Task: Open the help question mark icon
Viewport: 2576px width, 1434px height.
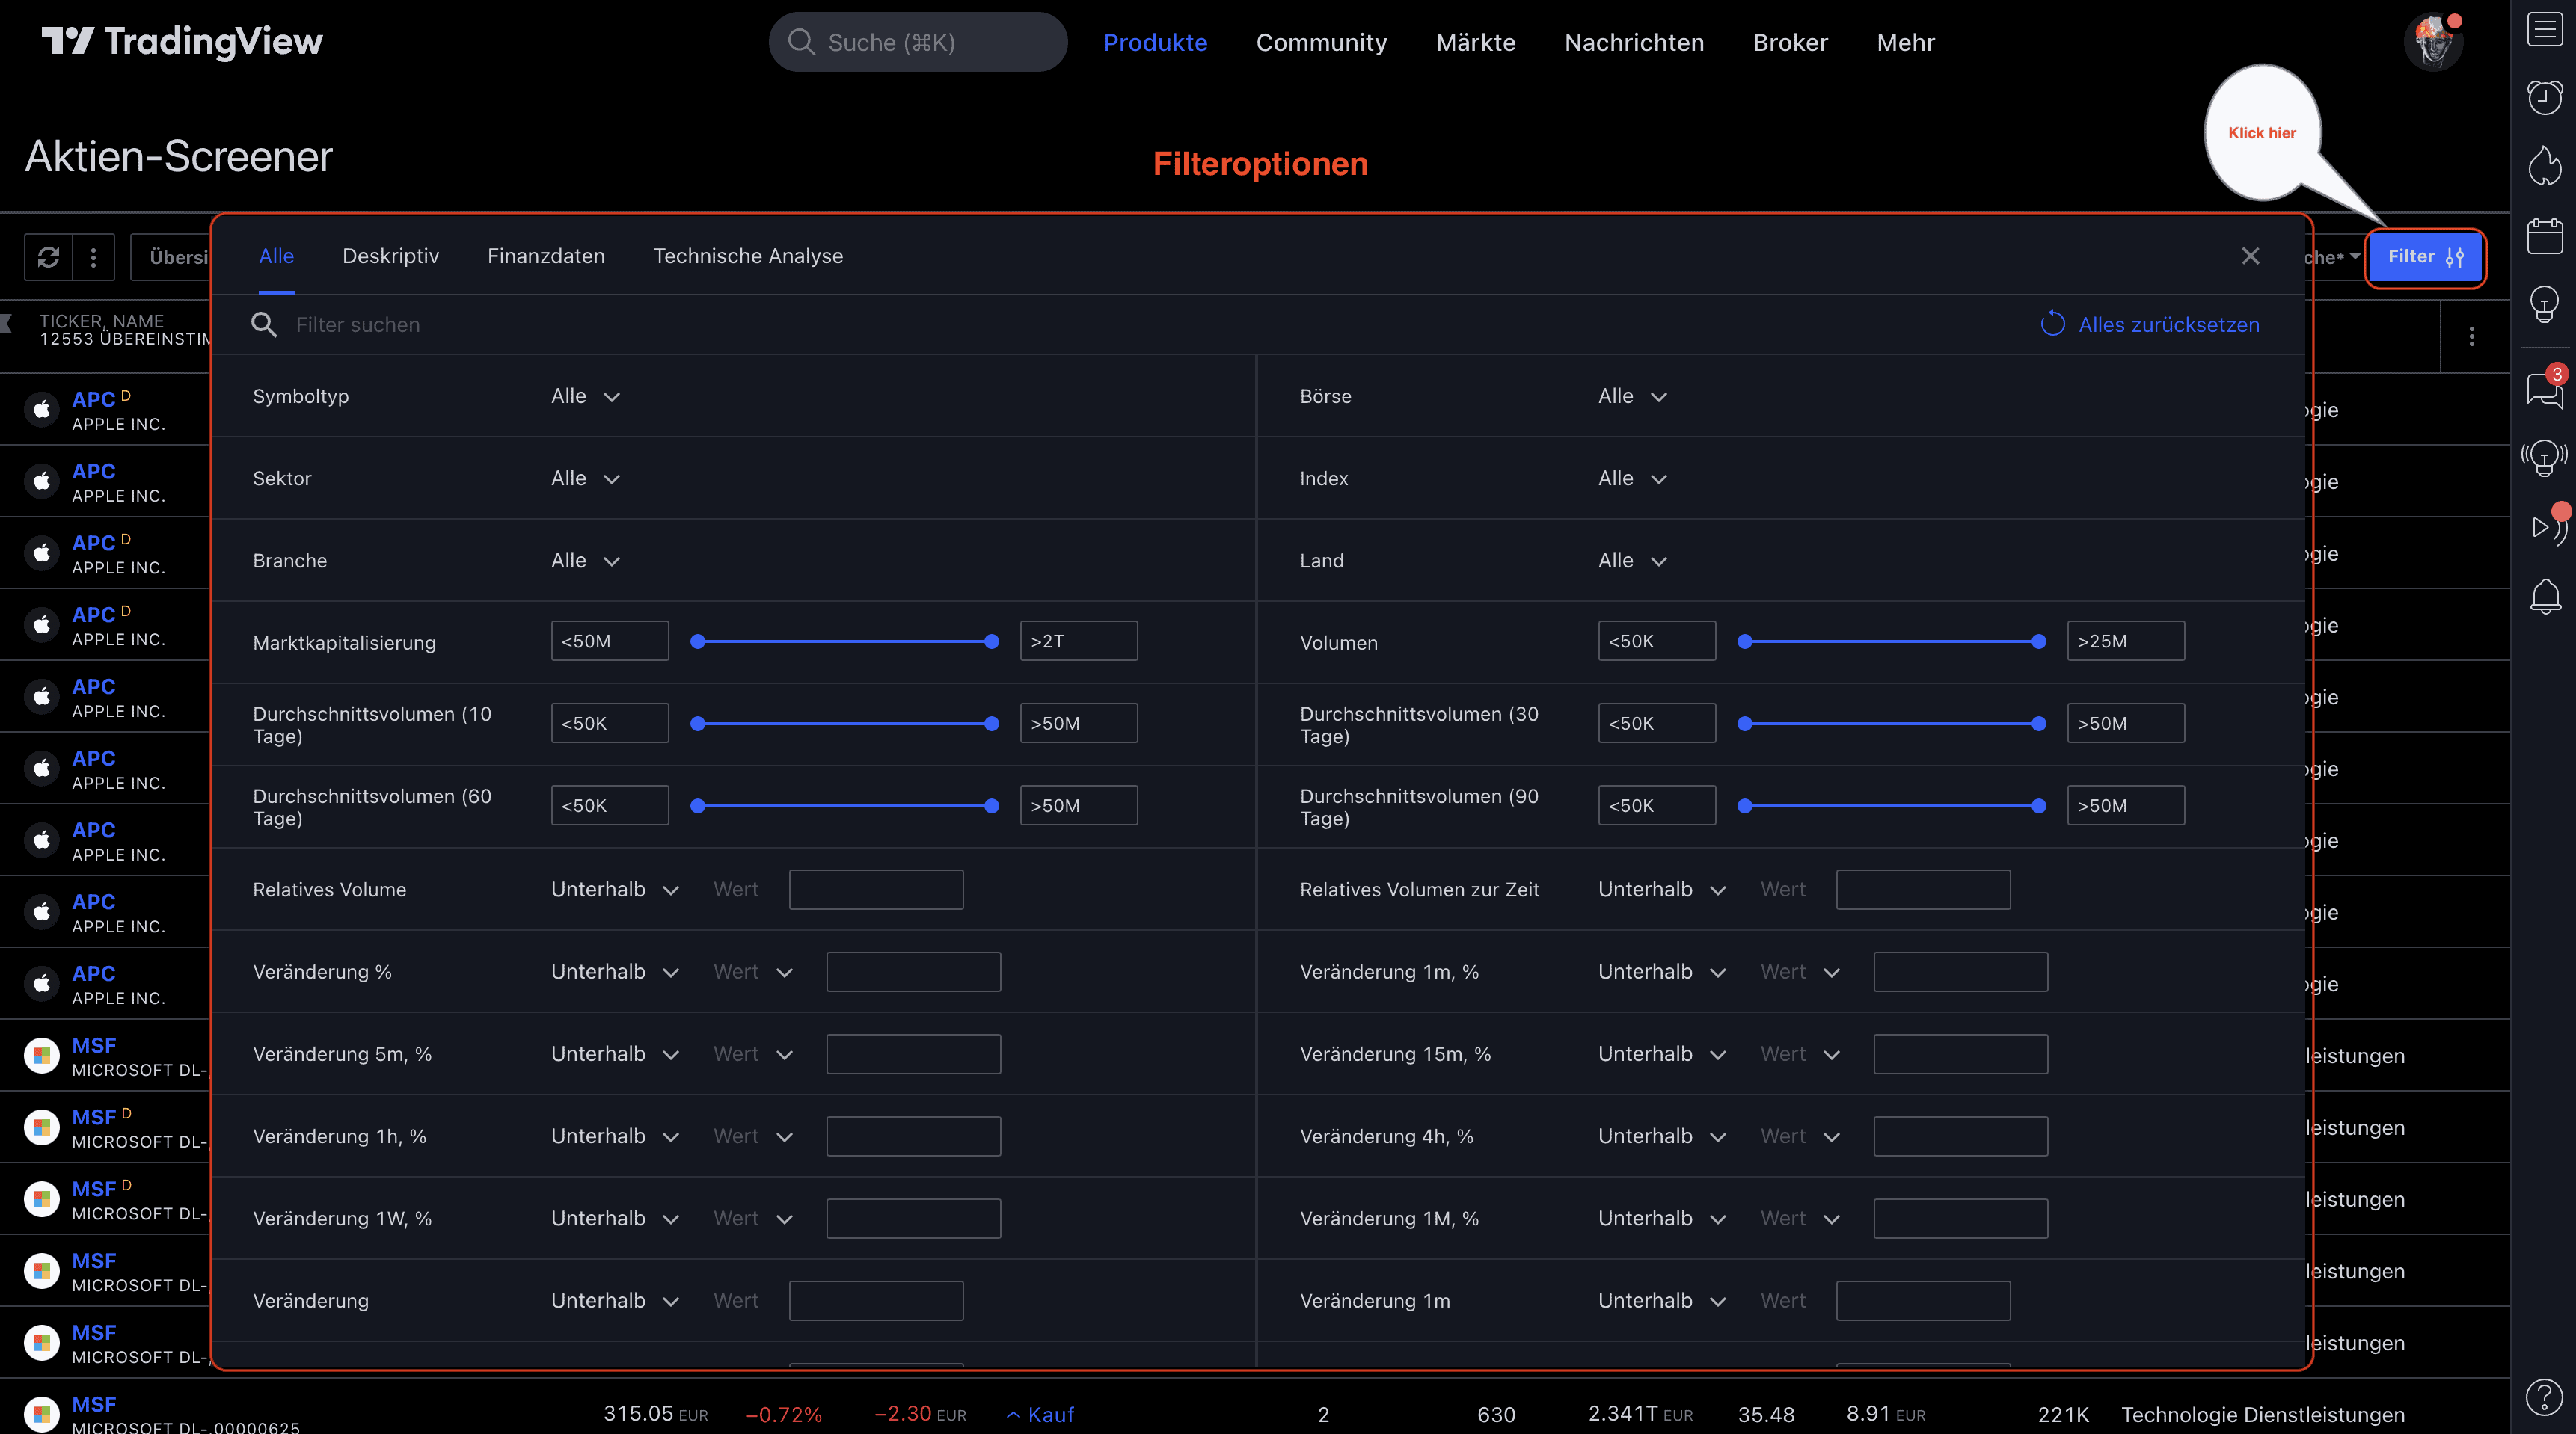Action: coord(2545,1397)
